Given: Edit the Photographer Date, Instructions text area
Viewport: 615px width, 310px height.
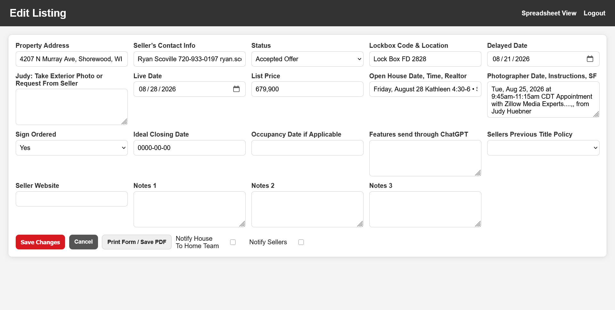Looking at the screenshot, I should click(543, 100).
